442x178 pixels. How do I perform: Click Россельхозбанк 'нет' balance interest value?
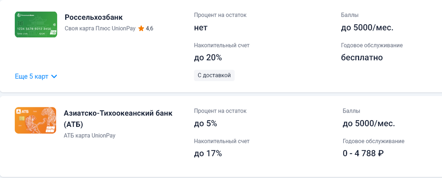point(201,28)
